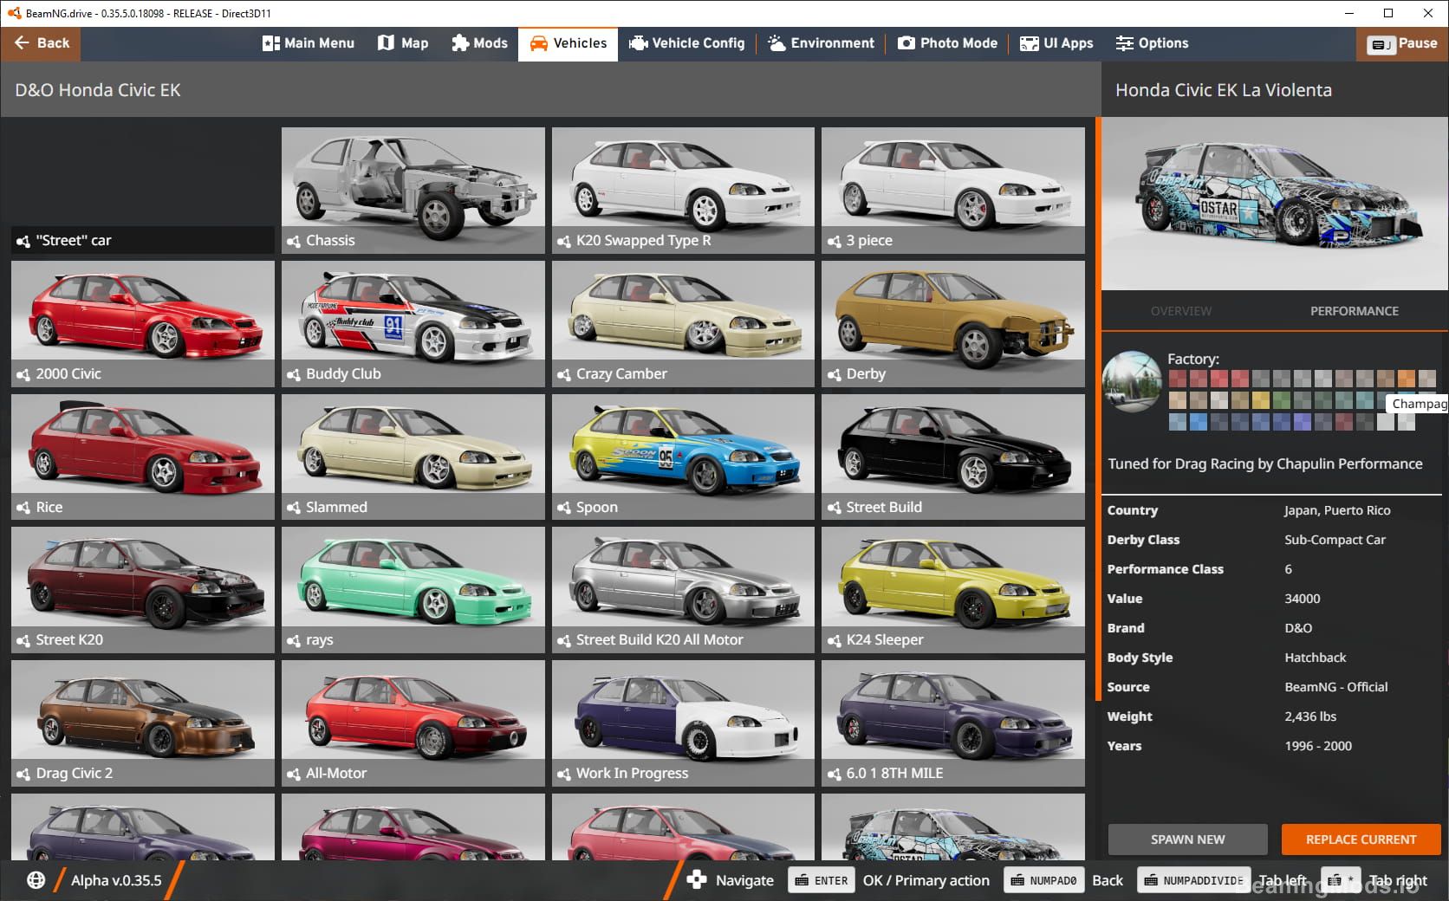Pick the bright blue factory color swatch

click(1198, 422)
